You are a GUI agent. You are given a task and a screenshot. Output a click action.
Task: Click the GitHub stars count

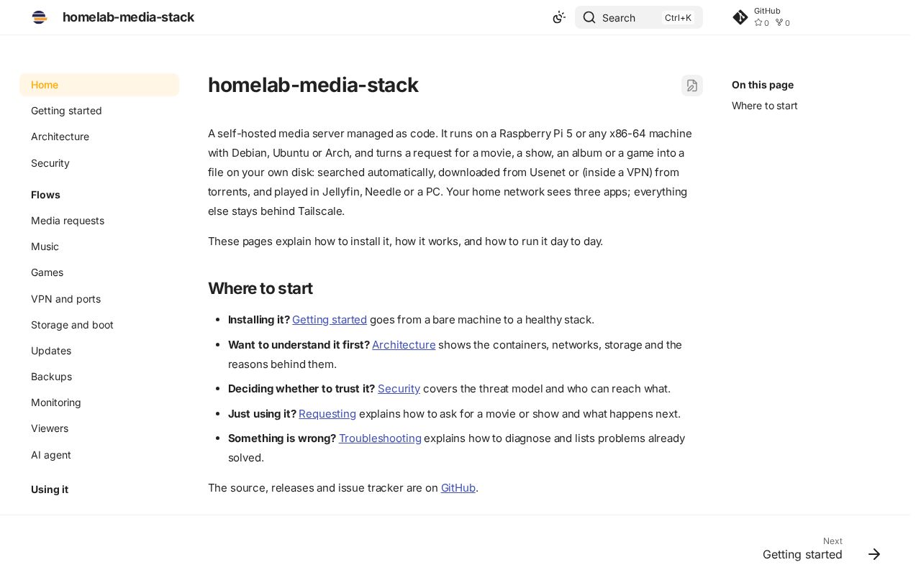[762, 23]
